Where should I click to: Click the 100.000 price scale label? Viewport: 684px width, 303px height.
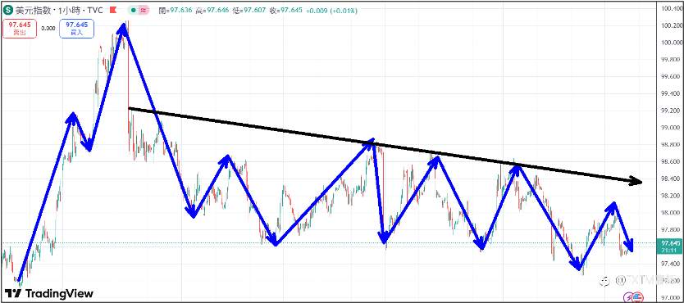(x=673, y=43)
